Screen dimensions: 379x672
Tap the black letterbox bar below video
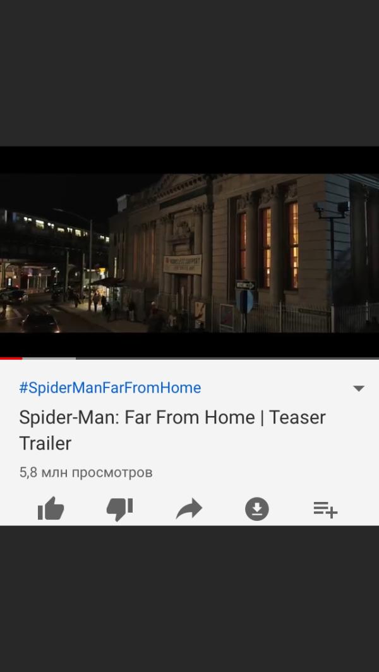click(x=189, y=344)
